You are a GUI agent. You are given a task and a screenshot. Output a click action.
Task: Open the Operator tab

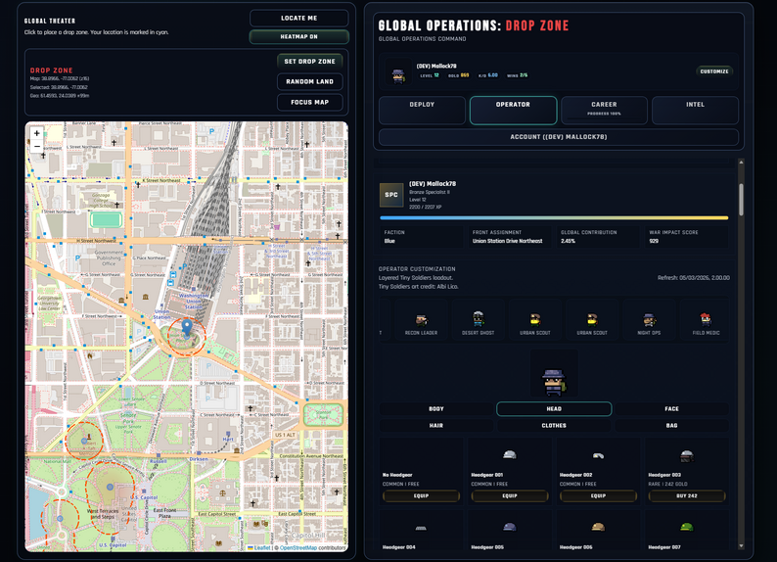[513, 110]
